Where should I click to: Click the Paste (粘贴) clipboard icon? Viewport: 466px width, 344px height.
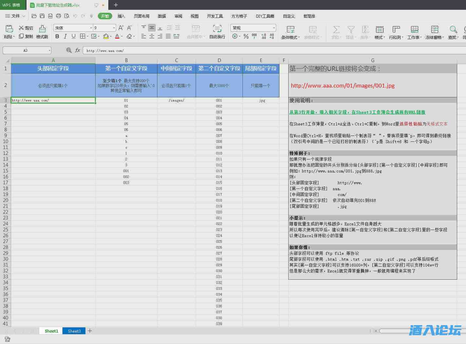(x=9, y=29)
